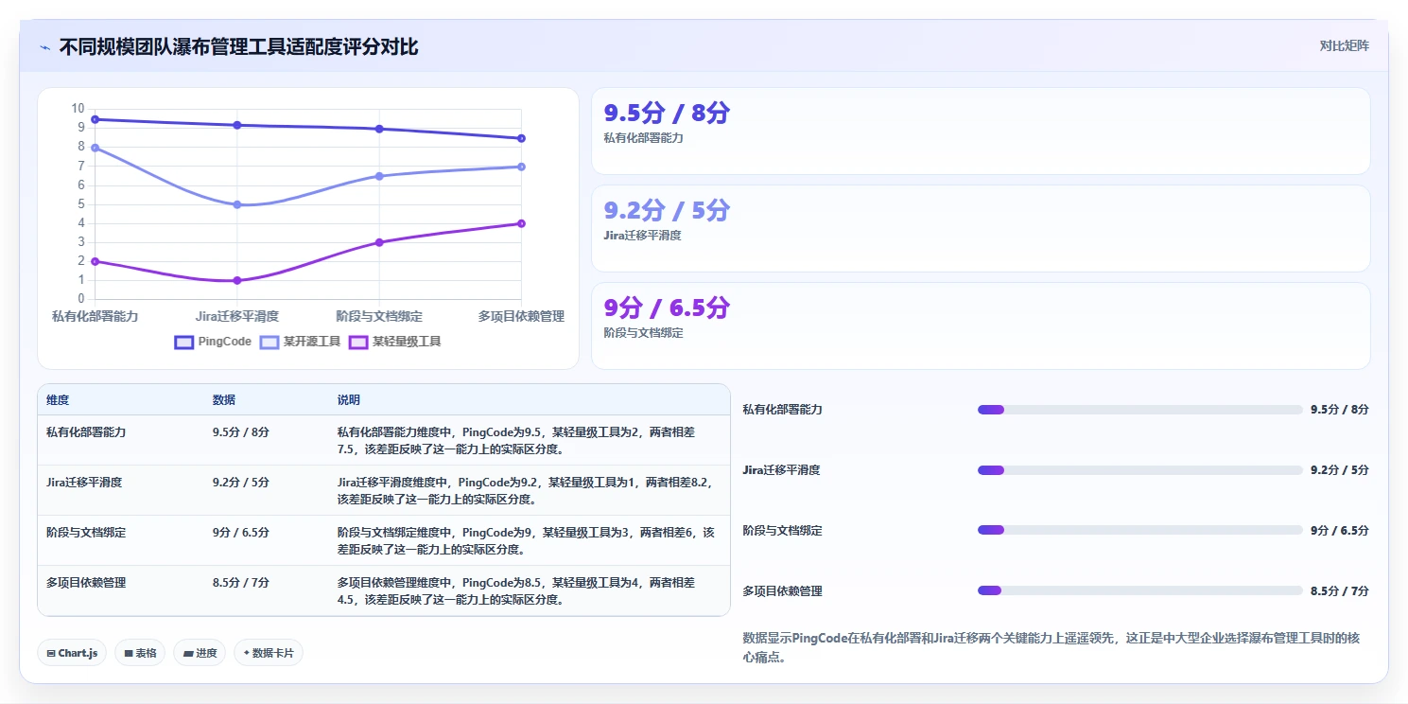Click the Chart.js chip icon
1408x704 pixels.
click(x=51, y=653)
